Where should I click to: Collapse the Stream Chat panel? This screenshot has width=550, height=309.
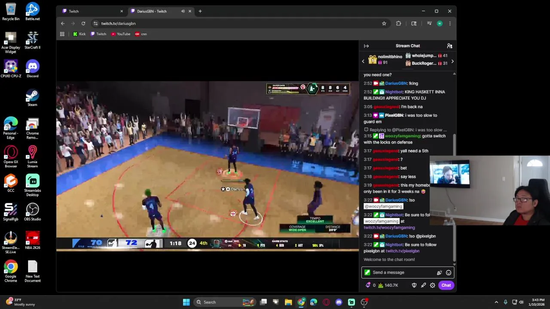point(366,46)
